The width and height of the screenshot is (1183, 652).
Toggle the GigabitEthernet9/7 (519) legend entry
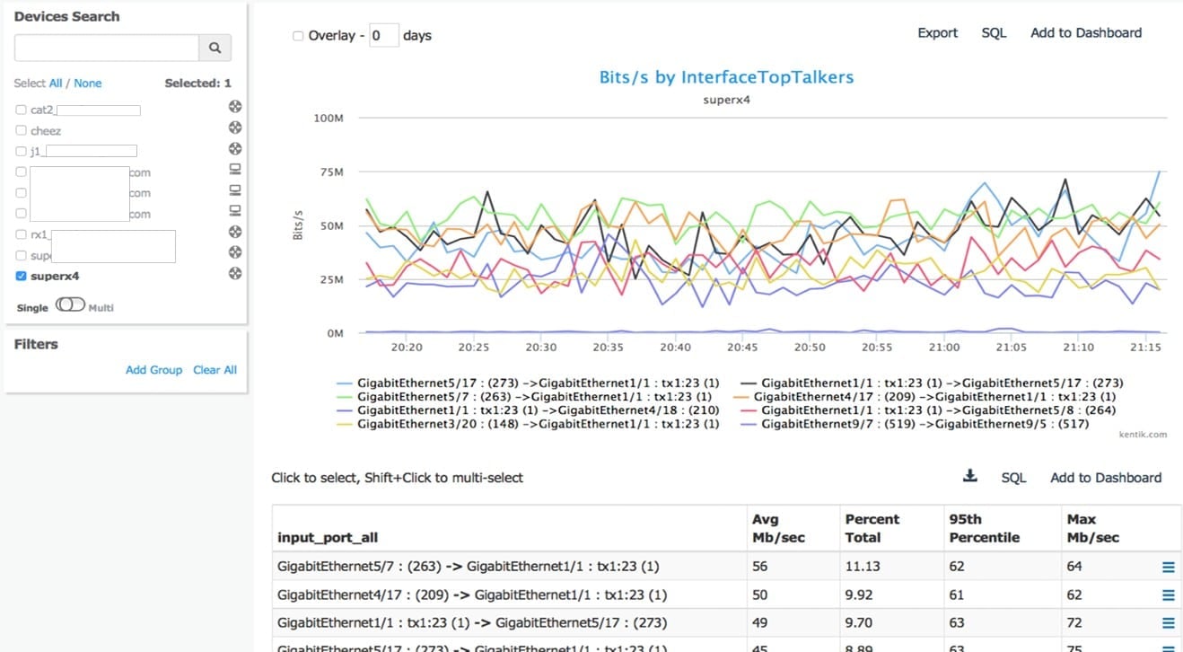[913, 424]
